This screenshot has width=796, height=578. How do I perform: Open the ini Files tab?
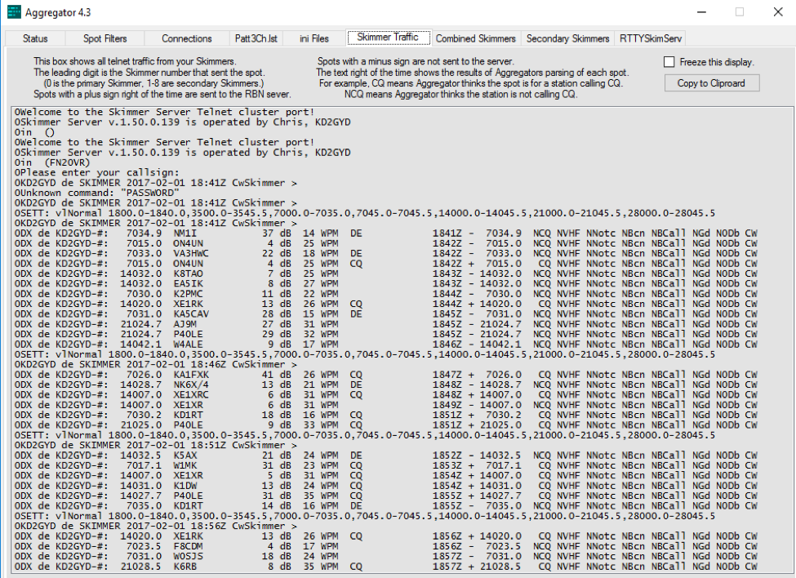click(x=314, y=38)
